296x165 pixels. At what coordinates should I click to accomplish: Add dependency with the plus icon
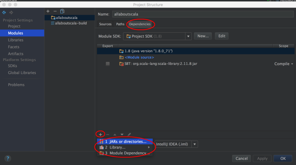tap(100, 134)
